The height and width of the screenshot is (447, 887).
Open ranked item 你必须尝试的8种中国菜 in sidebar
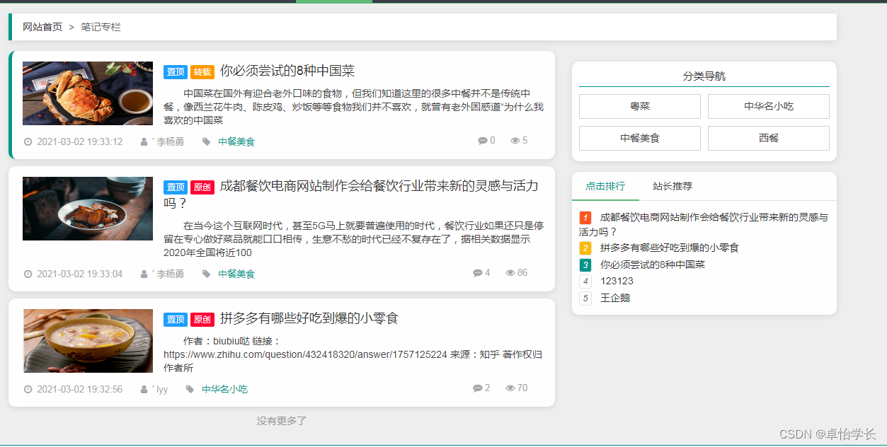click(x=653, y=265)
